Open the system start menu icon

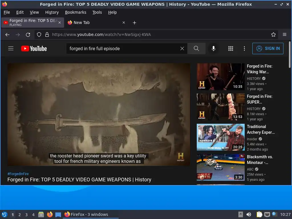point(5,214)
